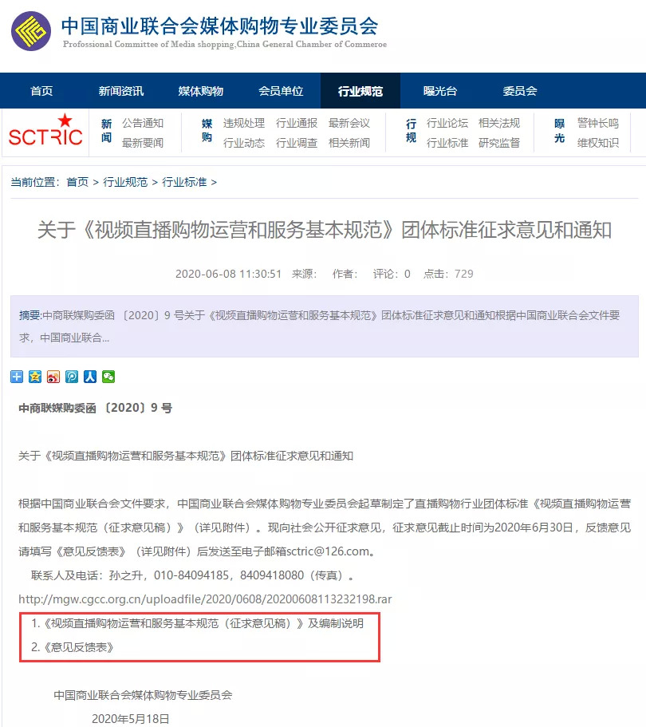646x727 pixels.
Task: Open the 委员会 navigation tab
Action: coord(520,91)
